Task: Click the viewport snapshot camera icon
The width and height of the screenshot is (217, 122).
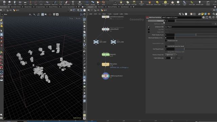Action: point(57,14)
